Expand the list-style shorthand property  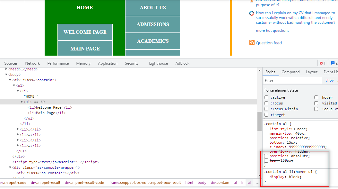pos(295,129)
